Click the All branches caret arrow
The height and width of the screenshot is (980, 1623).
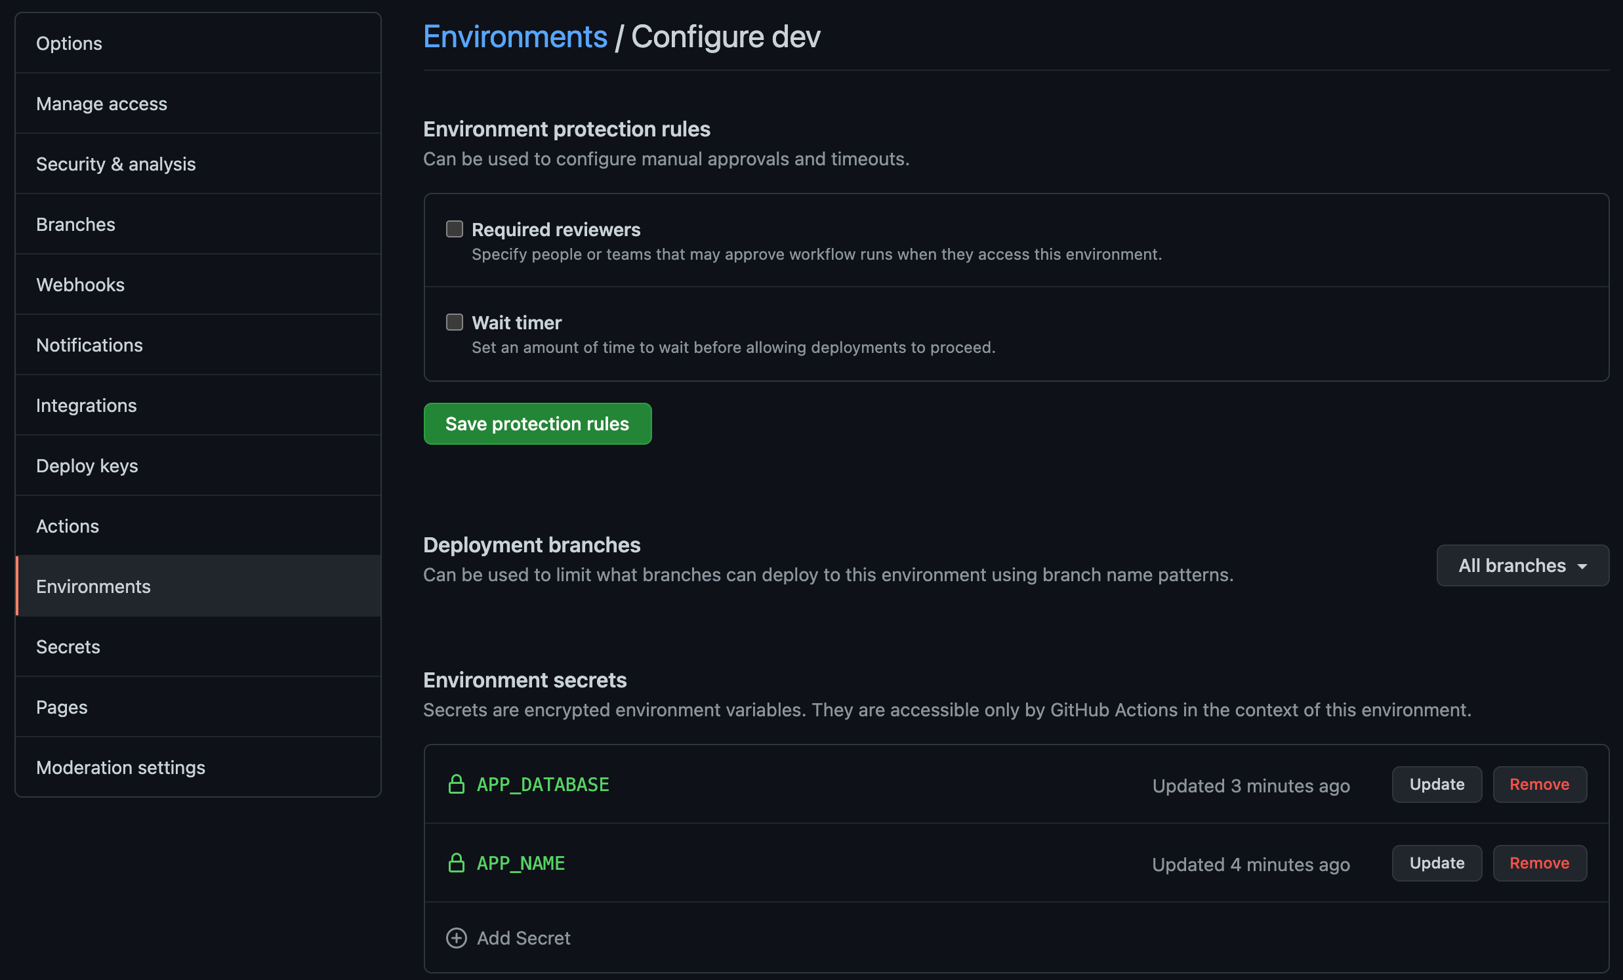(1582, 566)
